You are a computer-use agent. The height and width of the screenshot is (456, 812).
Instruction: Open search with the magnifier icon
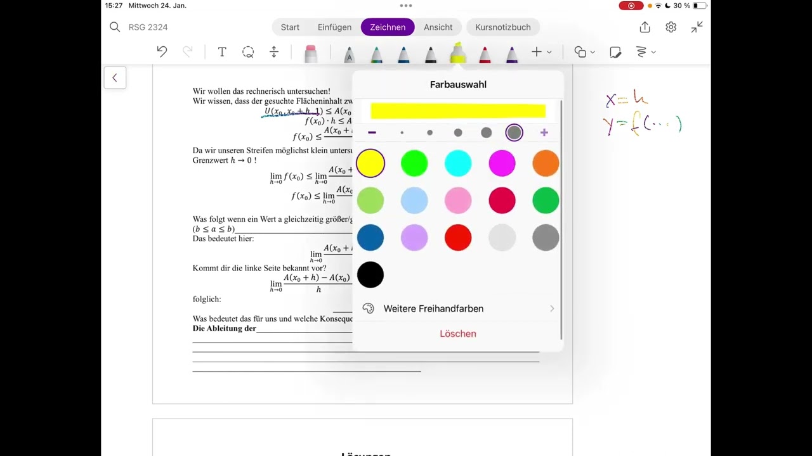click(115, 27)
